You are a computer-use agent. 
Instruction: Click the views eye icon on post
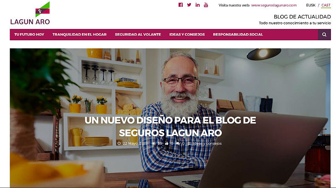[153, 144]
